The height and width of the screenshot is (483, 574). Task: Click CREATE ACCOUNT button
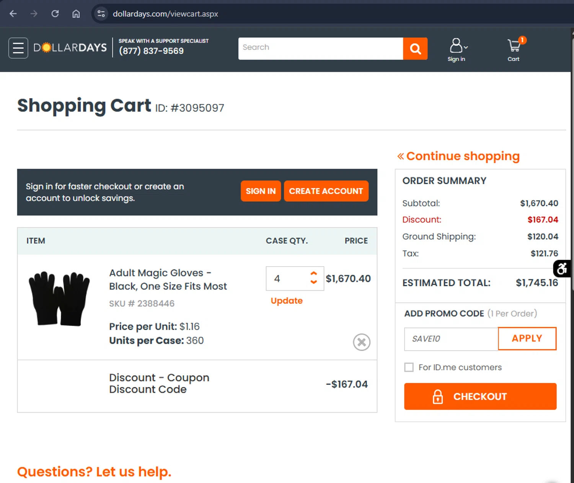326,191
